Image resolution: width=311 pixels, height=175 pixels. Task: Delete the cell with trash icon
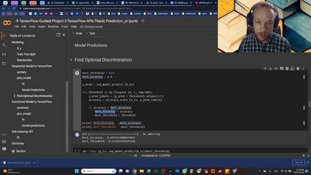298,69
